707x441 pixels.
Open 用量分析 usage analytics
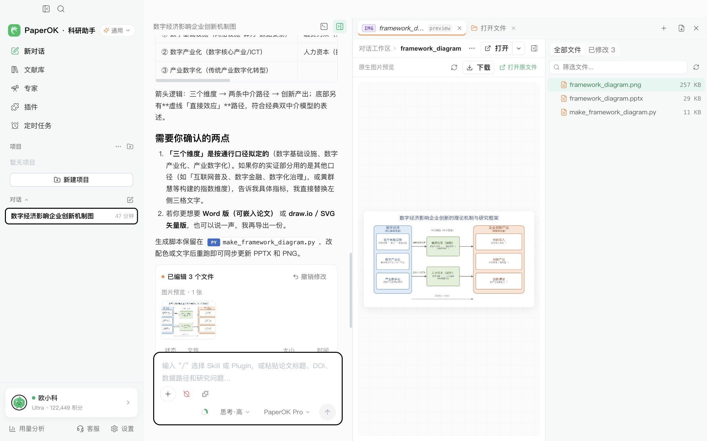pyautogui.click(x=27, y=429)
